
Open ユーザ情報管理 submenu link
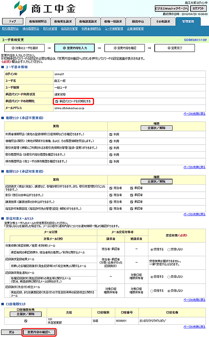coord(114,29)
